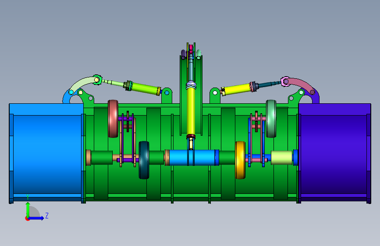The width and height of the screenshot is (380, 246).
Task: Select the dark teal rod of right cylinder
Action: click(x=270, y=84)
